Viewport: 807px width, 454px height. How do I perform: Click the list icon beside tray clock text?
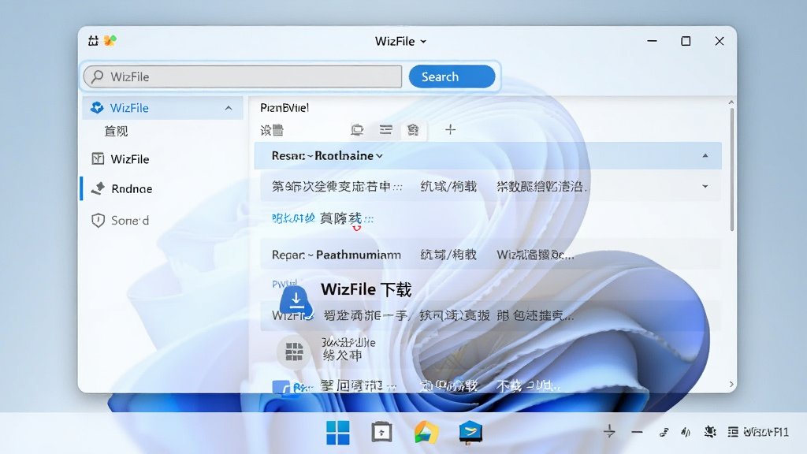pos(733,432)
